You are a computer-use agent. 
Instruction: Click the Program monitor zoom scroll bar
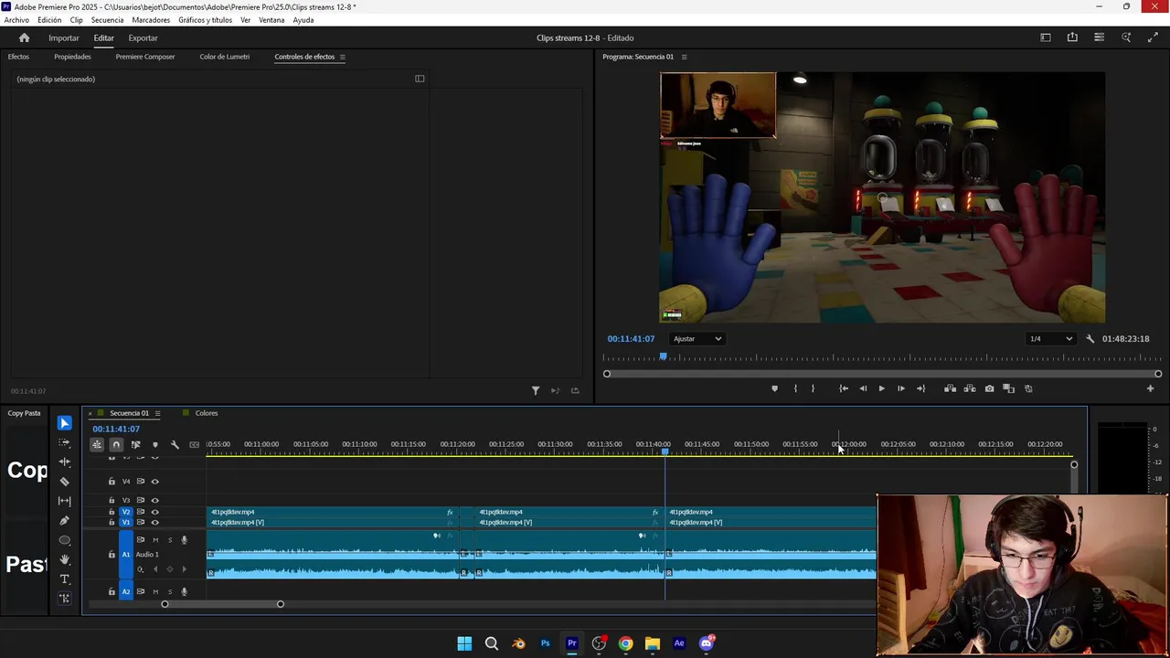(x=882, y=374)
